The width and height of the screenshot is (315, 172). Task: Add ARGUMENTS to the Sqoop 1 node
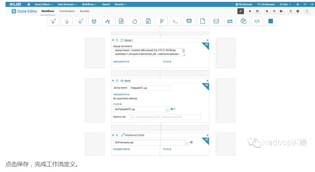pyautogui.click(x=121, y=62)
